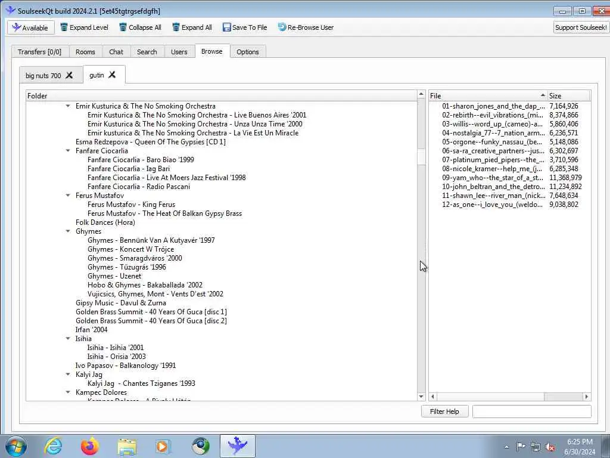Open the Users tab
This screenshot has height=458, width=610.
(x=179, y=52)
